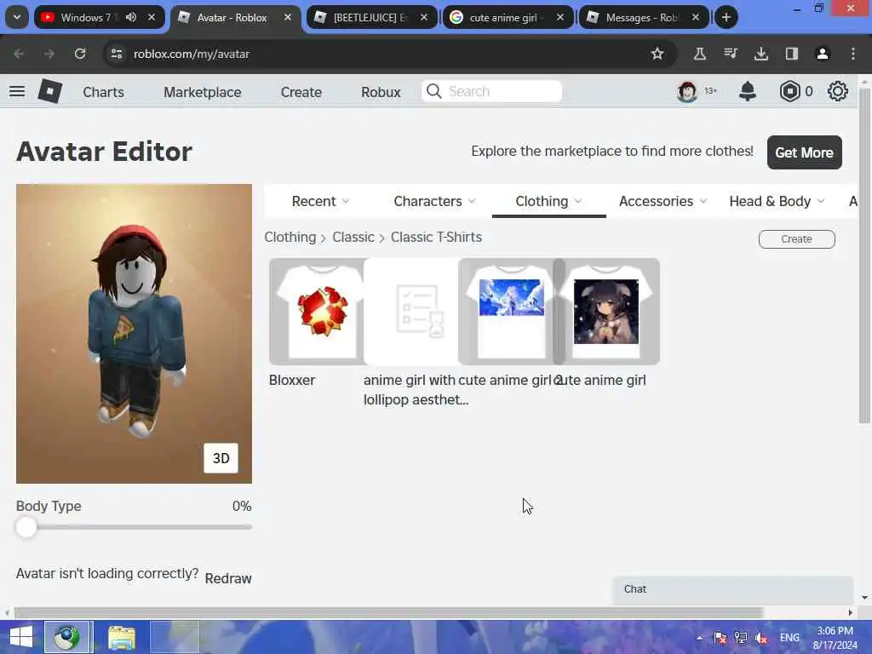The image size is (872, 654).
Task: Click the Get More button
Action: click(x=804, y=152)
